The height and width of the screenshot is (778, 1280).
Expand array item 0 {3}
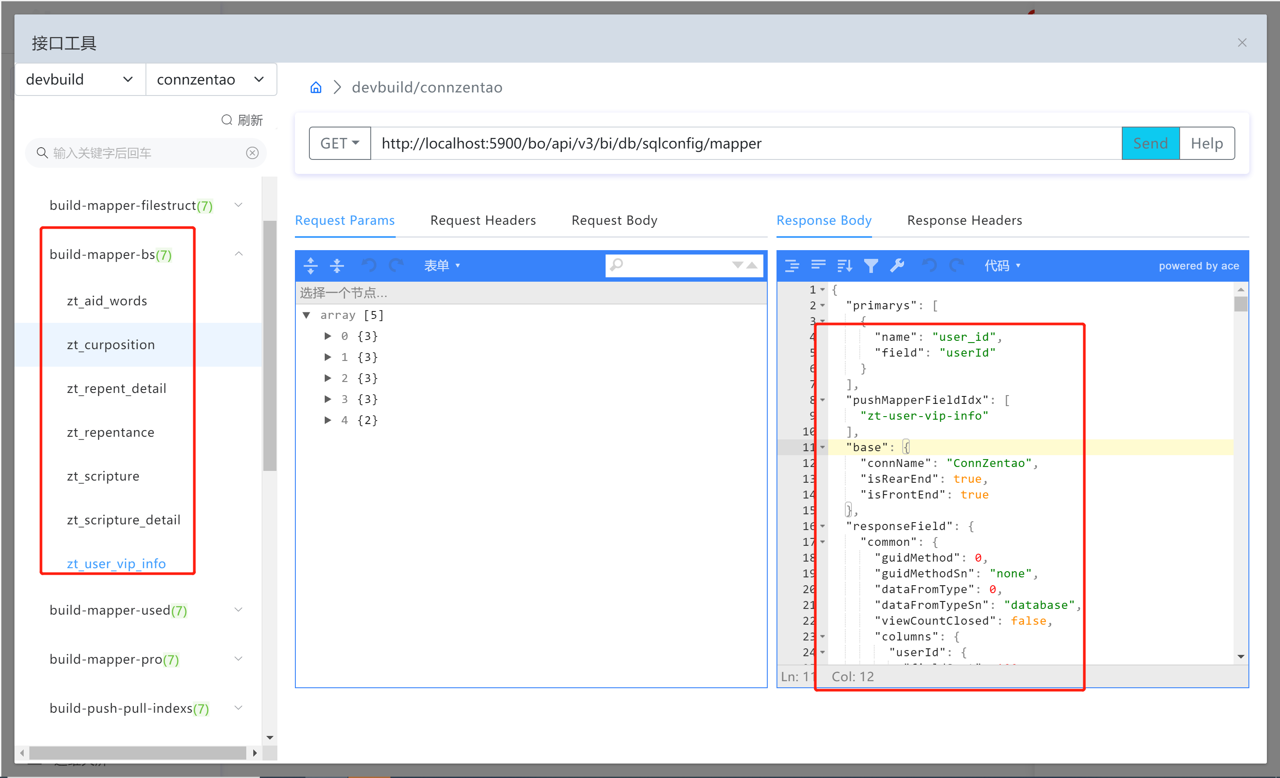tap(328, 336)
